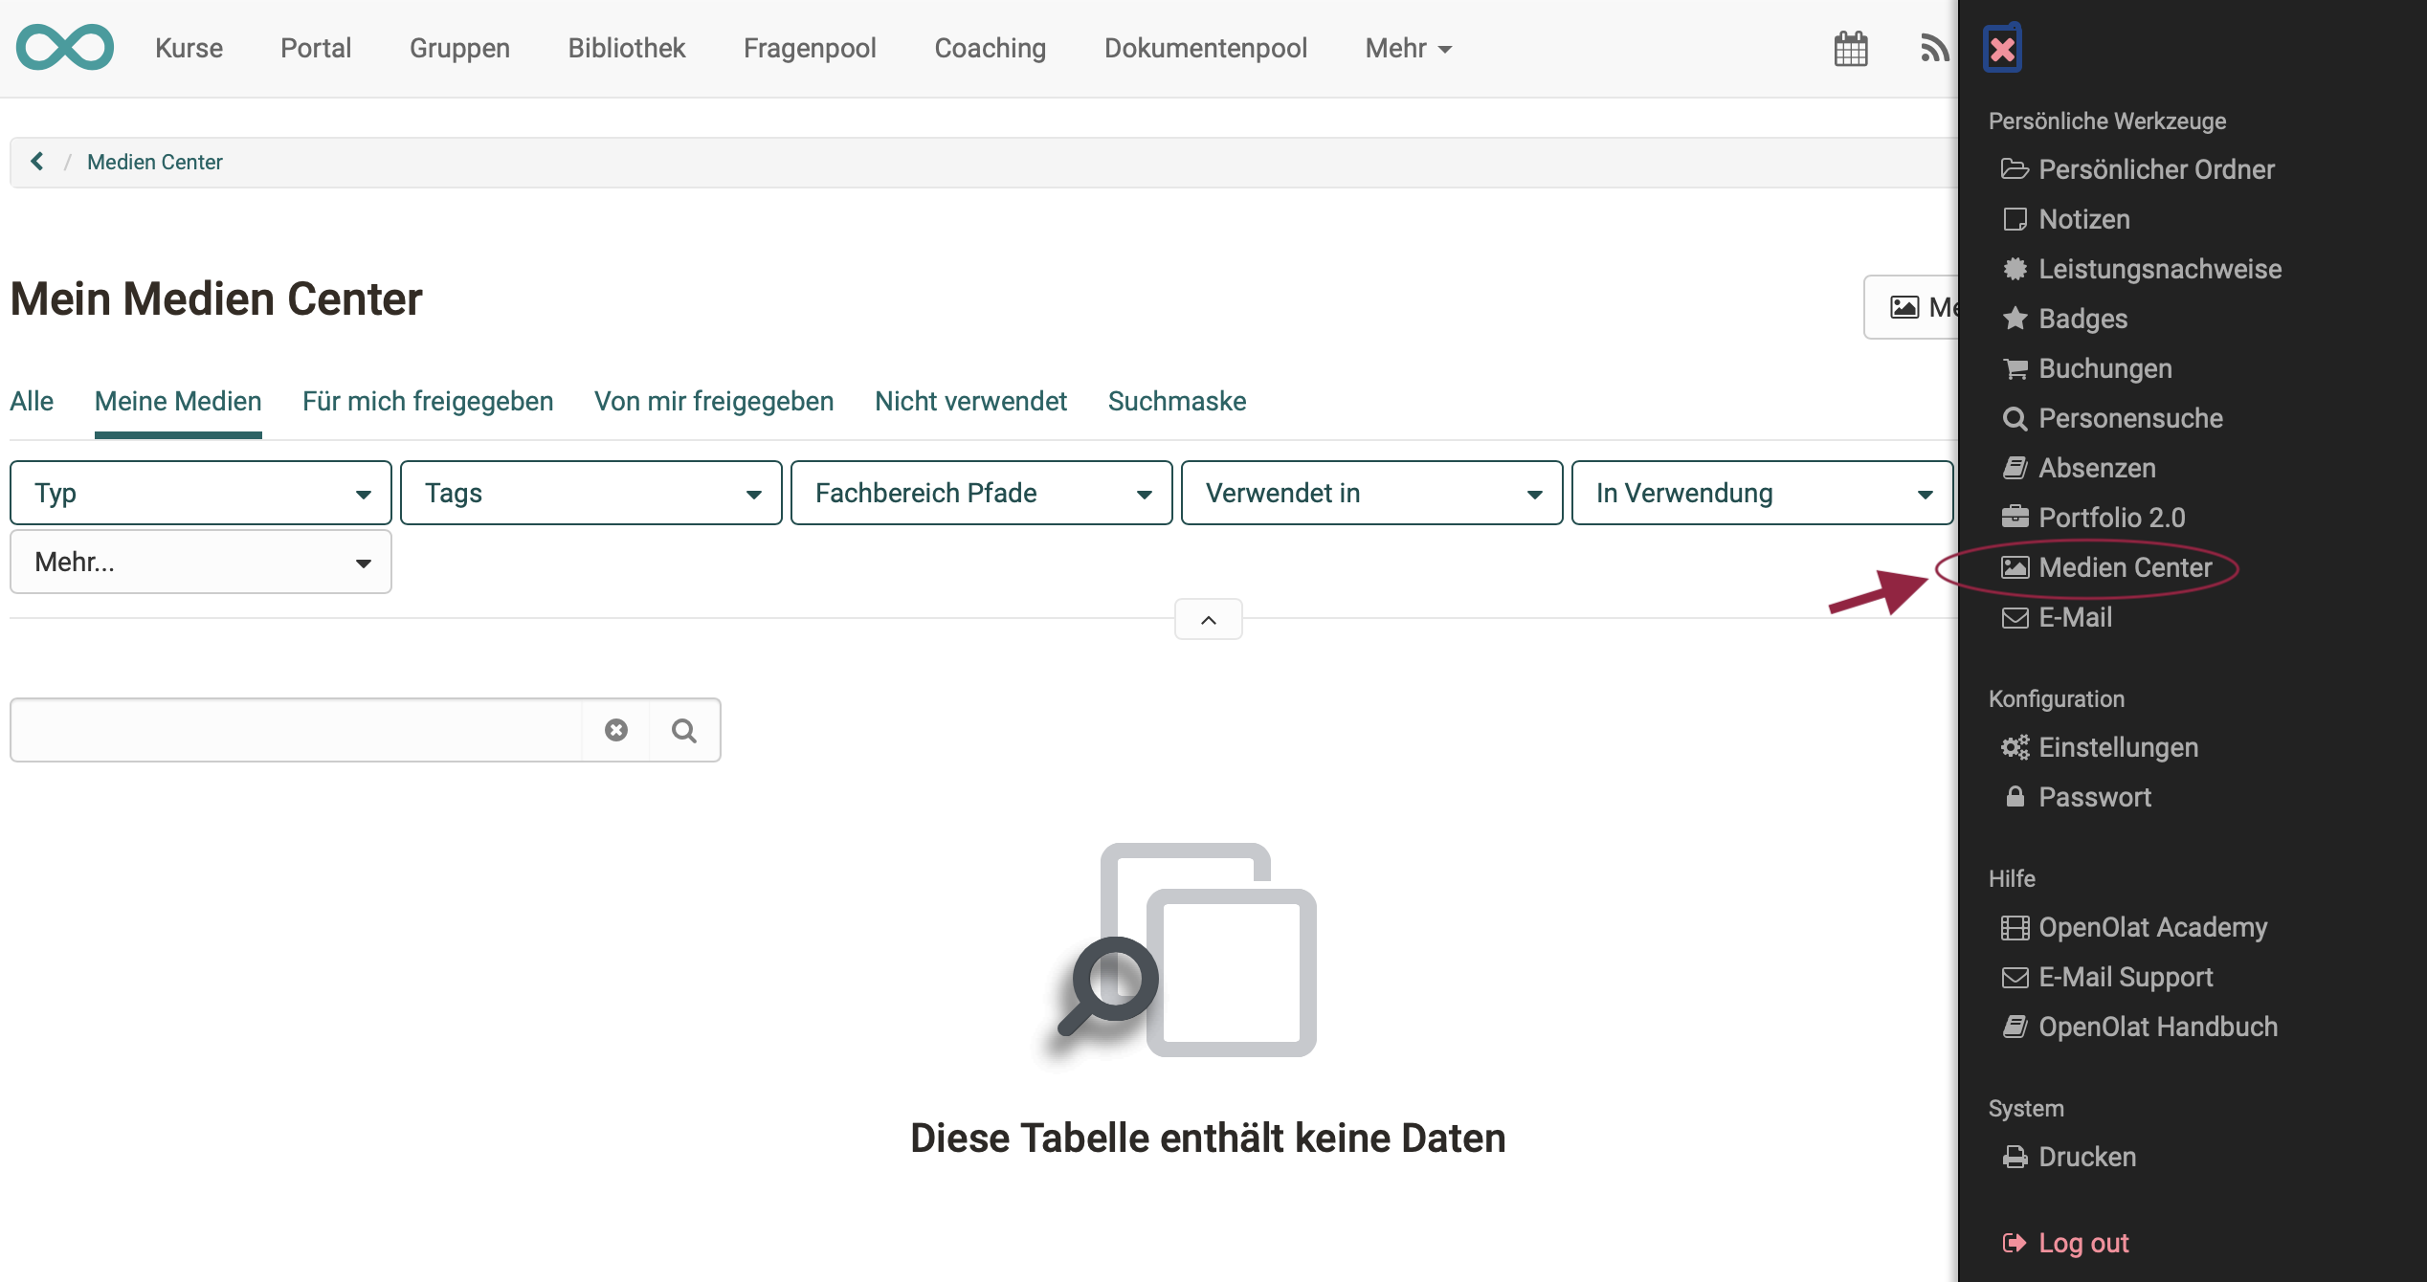The width and height of the screenshot is (2427, 1282).
Task: Expand the Mehr... filter options
Action: click(x=199, y=562)
